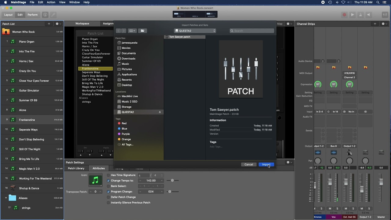Eject the QUESTA2 volume
Image resolution: width=391 pixels, height=220 pixels.
pos(159,112)
